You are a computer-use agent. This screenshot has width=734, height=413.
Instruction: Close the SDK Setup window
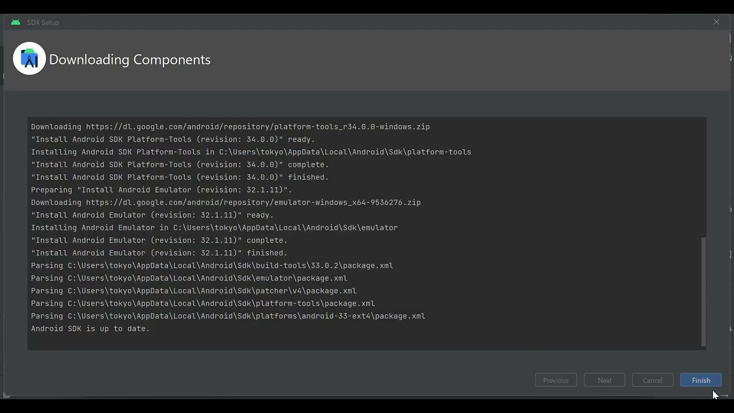716,22
